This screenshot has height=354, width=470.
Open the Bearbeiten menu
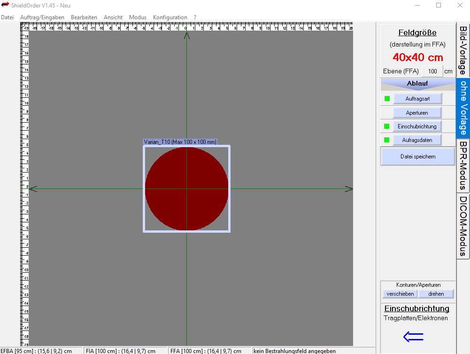click(x=84, y=17)
